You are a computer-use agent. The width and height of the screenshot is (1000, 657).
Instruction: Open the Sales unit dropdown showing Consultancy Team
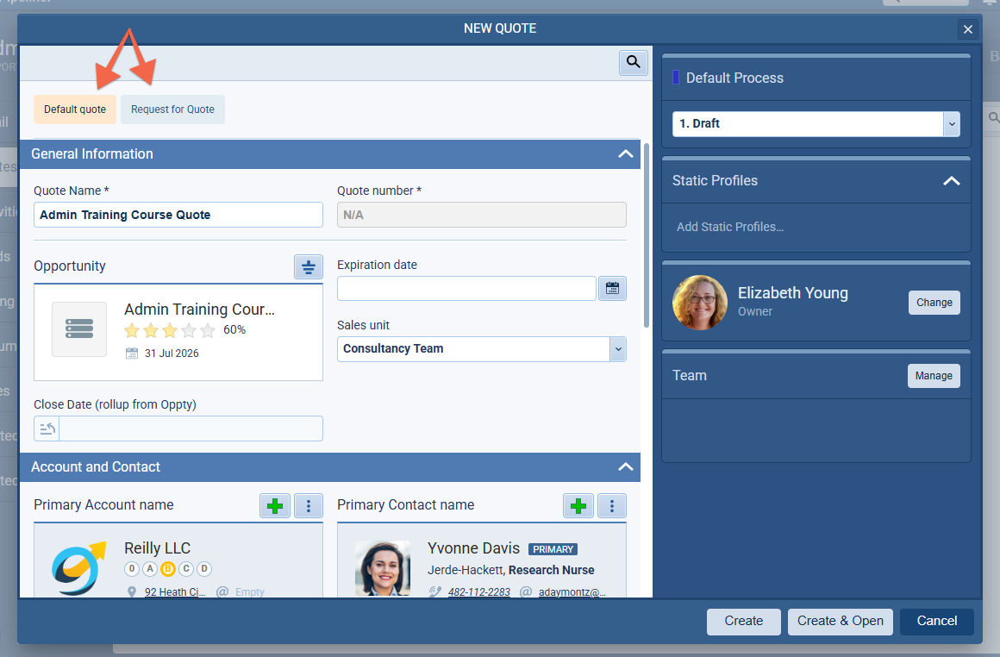[x=618, y=349]
